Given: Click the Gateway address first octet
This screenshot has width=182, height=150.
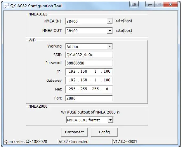Looking at the screenshot, I should click(72, 80).
